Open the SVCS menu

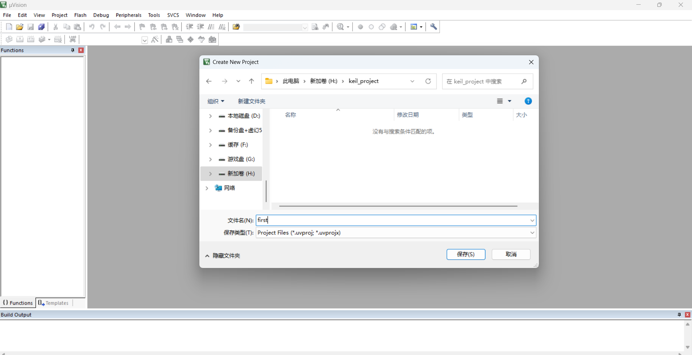(x=173, y=15)
